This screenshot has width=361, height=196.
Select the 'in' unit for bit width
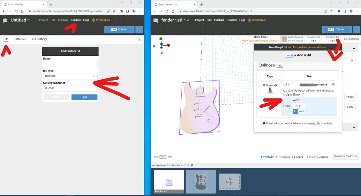tap(295, 111)
